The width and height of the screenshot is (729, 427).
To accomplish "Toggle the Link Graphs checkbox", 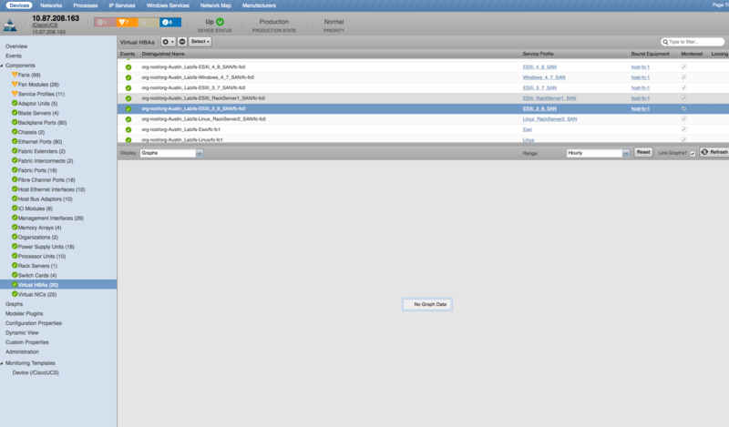I will point(693,153).
